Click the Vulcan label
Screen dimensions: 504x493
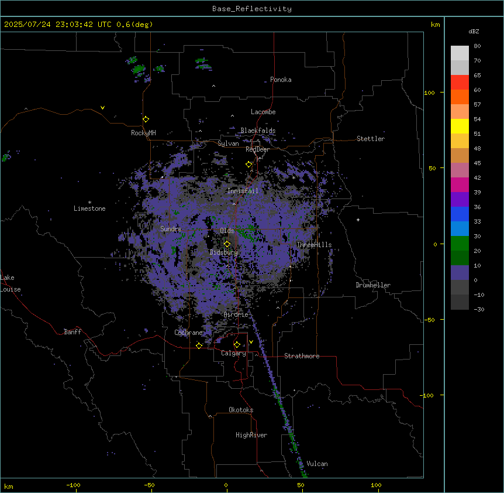[x=317, y=464]
